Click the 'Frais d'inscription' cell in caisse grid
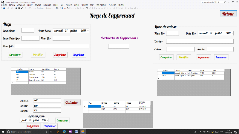The width and height of the screenshot is (239, 134). 193,73
